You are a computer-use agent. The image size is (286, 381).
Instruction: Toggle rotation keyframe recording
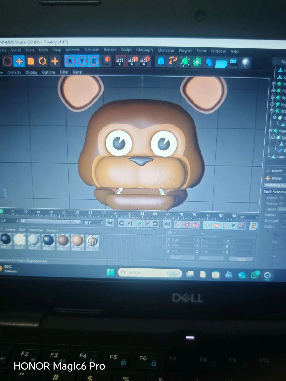[x=225, y=225]
